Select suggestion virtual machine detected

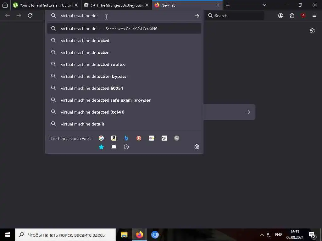click(124, 40)
